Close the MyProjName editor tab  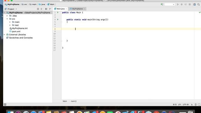coord(84,9)
